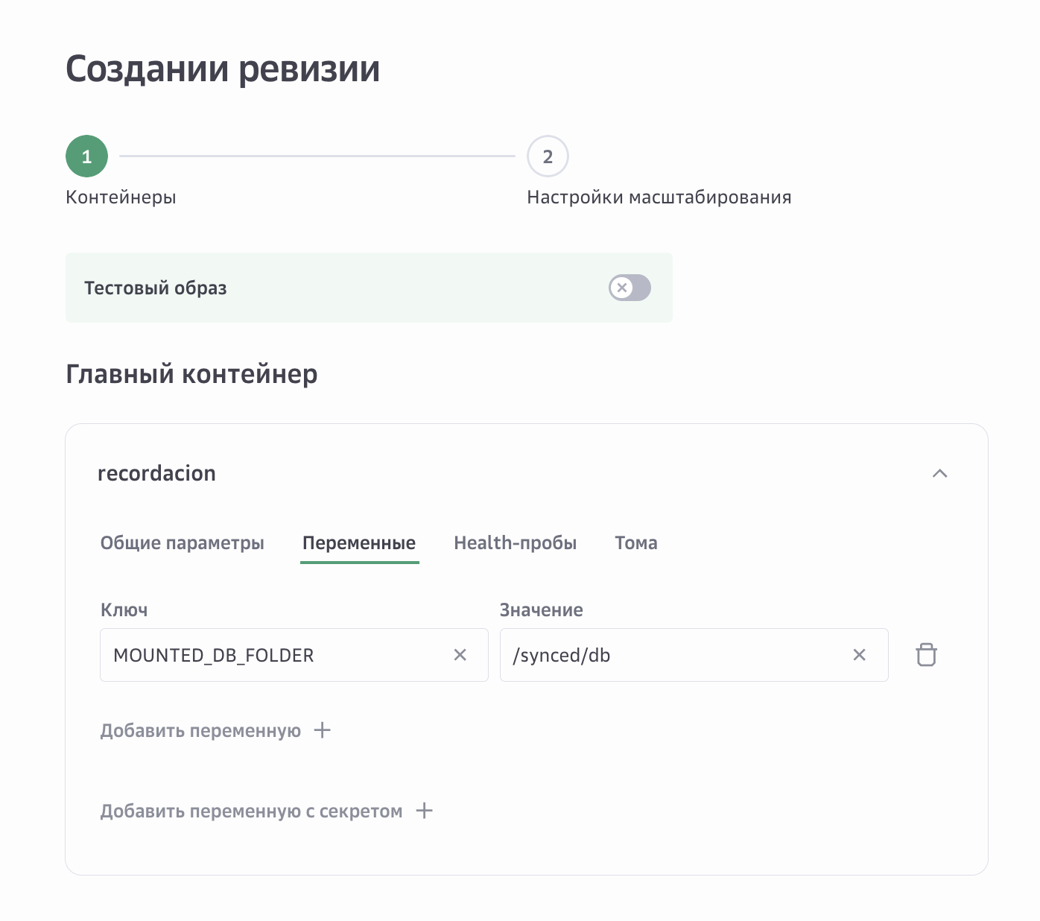Click the Настройки масштабирования step label
Viewport: 1040px width, 921px height.
point(659,197)
